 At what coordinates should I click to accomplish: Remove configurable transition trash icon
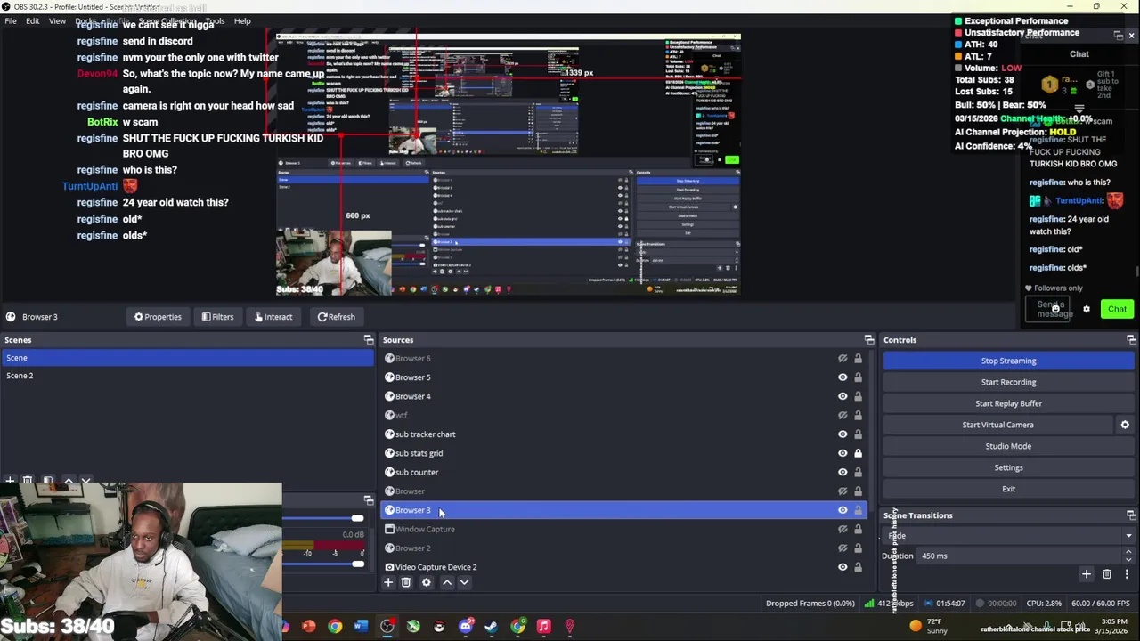[x=1107, y=574]
